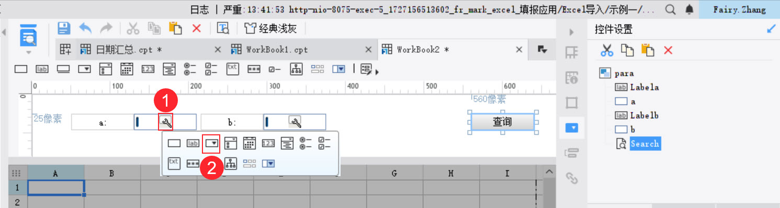Choose the password widget in the popup widget palette
This screenshot has height=208, width=780.
pos(193,164)
